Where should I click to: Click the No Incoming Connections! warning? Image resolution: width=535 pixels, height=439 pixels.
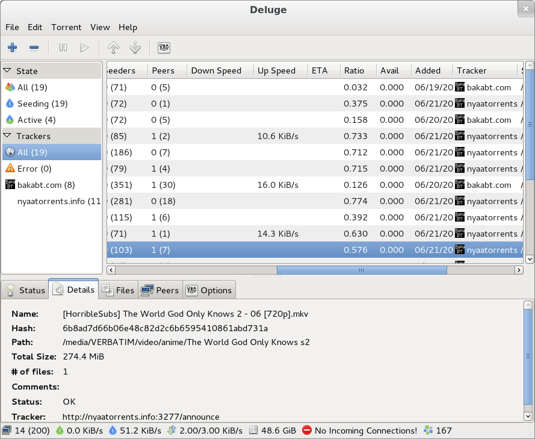[360, 431]
